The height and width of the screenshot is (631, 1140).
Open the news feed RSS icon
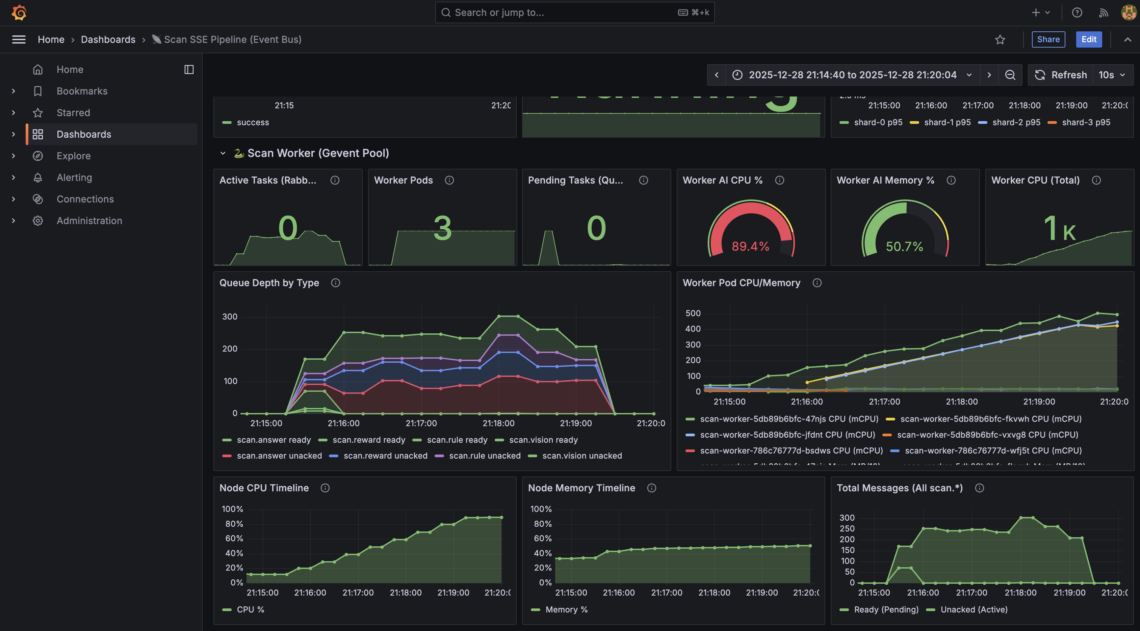[1103, 13]
